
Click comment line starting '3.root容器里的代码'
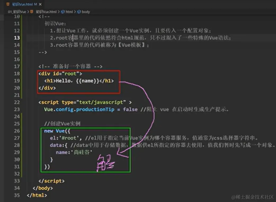coord(99,45)
